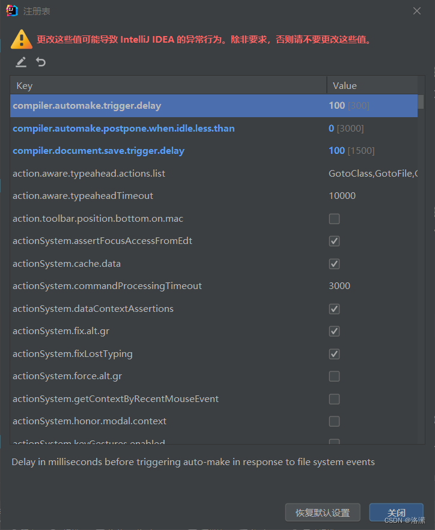Select actionSystem.fix.alt.gr key text
Viewport: 435px width, 530px height.
(x=61, y=331)
